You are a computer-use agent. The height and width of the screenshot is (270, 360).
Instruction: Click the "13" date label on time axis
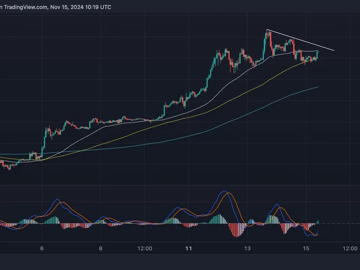coord(247,248)
